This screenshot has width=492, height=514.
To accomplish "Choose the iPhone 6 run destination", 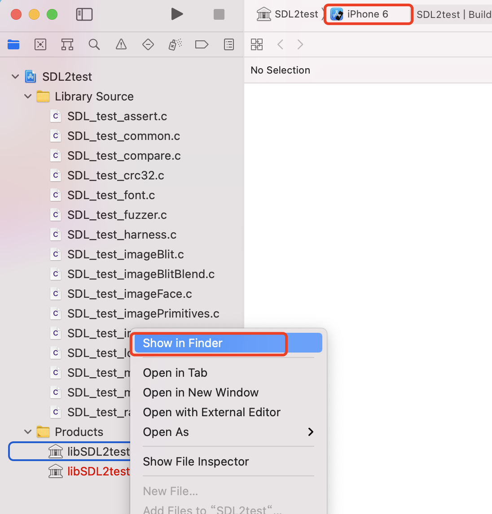I will (368, 14).
